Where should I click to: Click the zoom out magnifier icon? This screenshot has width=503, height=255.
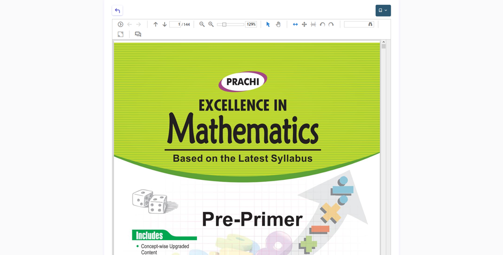(202, 25)
